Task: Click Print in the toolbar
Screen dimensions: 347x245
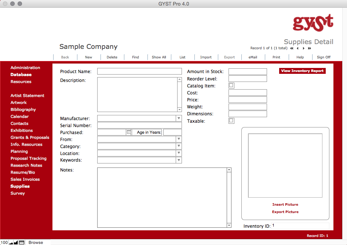Action: click(276, 57)
